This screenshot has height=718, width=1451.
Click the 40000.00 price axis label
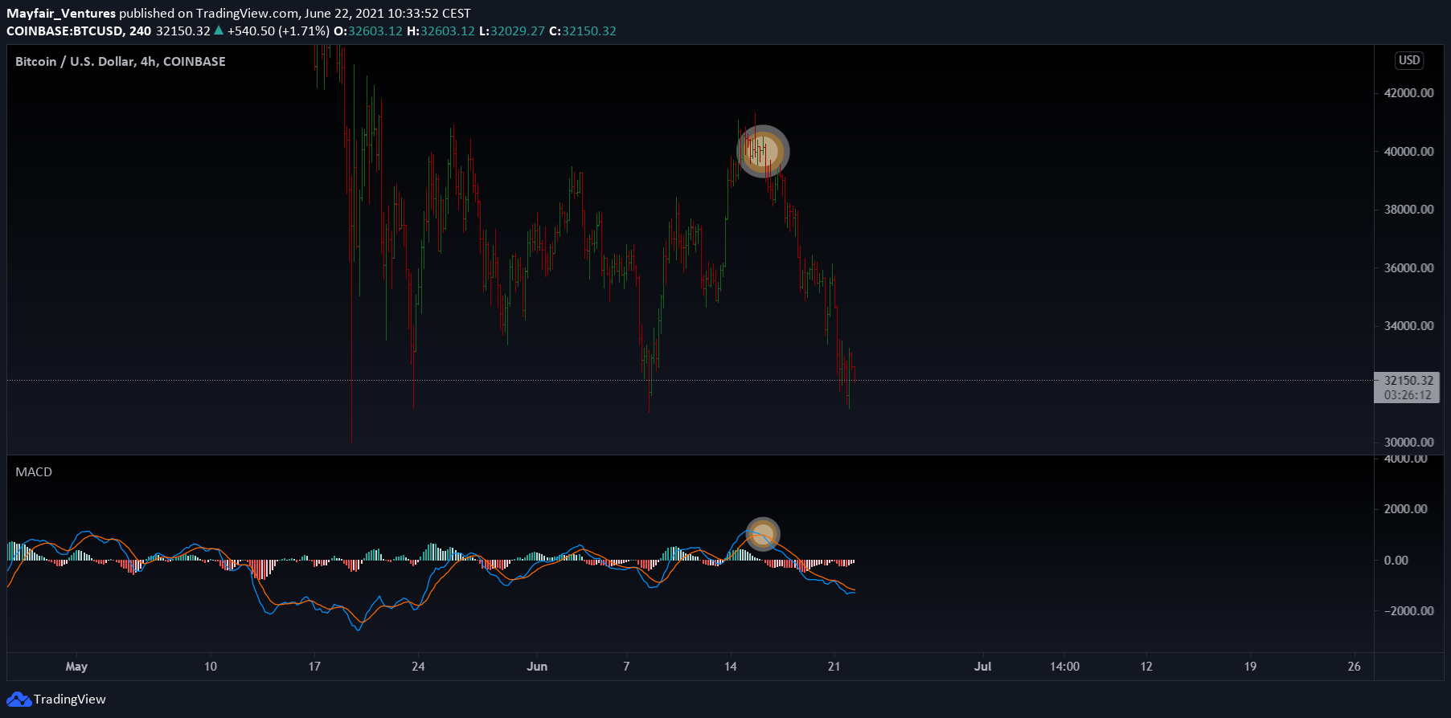tap(1408, 151)
